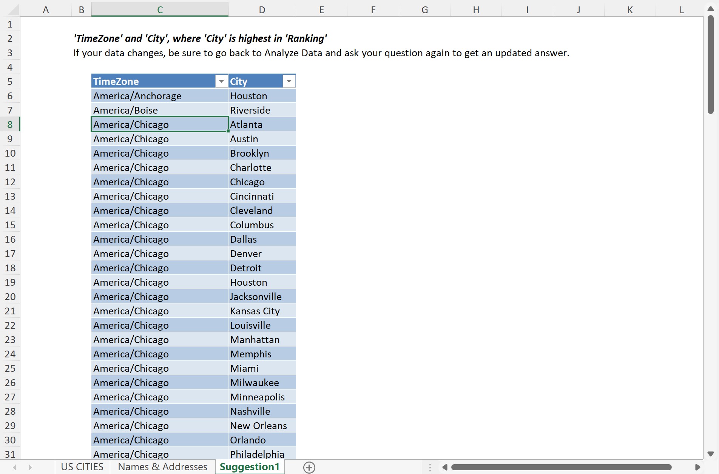719x474 pixels.
Task: Select column D by clicking its header
Action: [x=262, y=9]
